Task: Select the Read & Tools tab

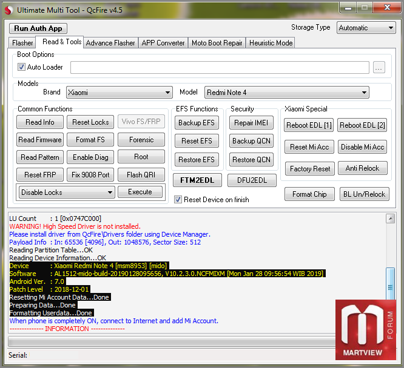Action: tap(61, 42)
